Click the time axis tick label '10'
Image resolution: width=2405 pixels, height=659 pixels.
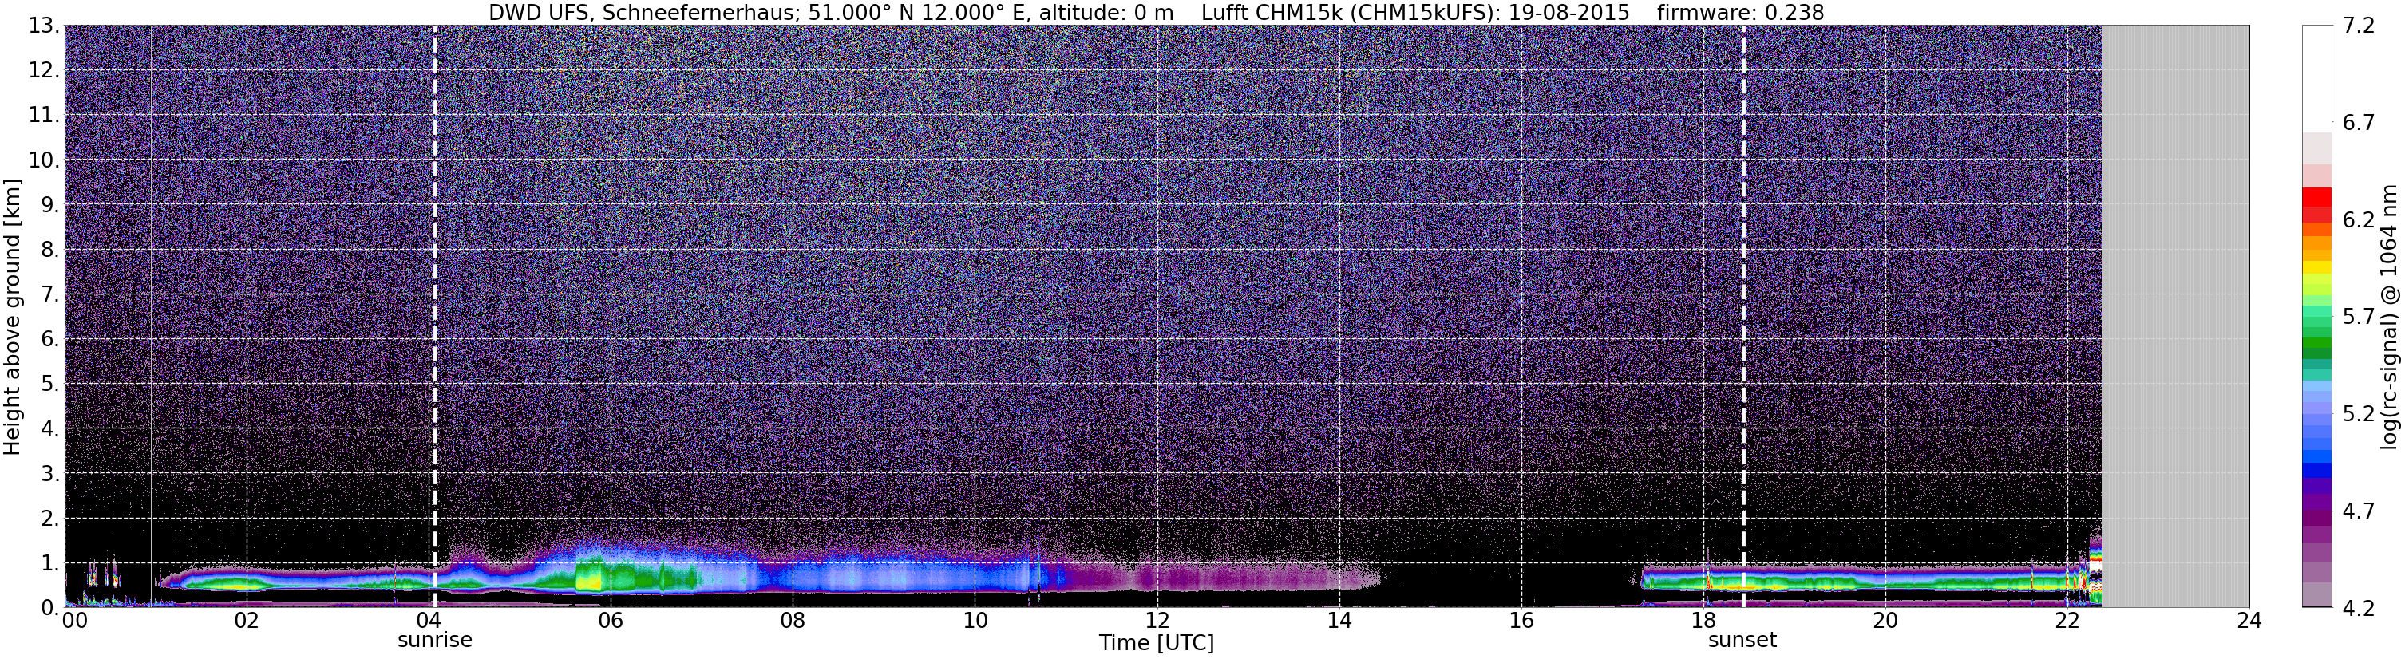click(x=974, y=622)
